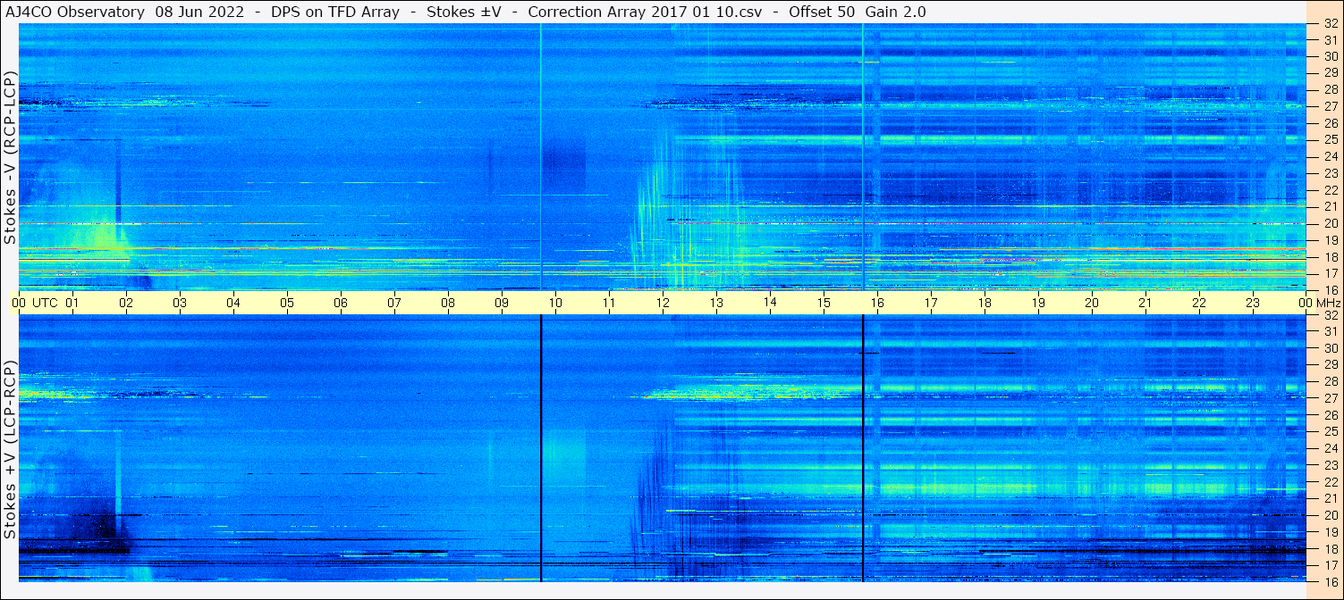Select hour '13' on the time axis
This screenshot has height=600, width=1344.
pos(716,303)
